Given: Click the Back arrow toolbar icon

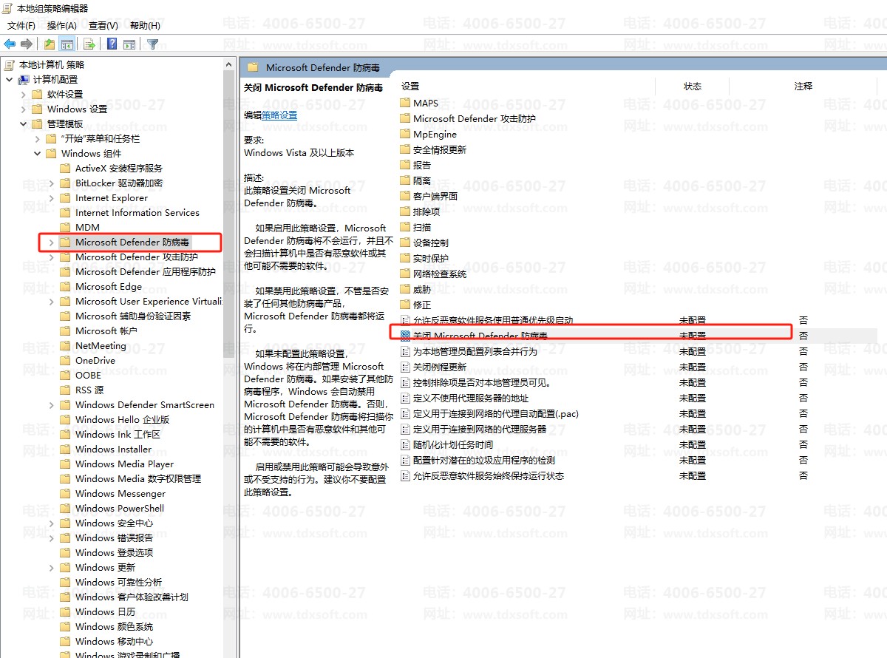Looking at the screenshot, I should click(x=10, y=44).
